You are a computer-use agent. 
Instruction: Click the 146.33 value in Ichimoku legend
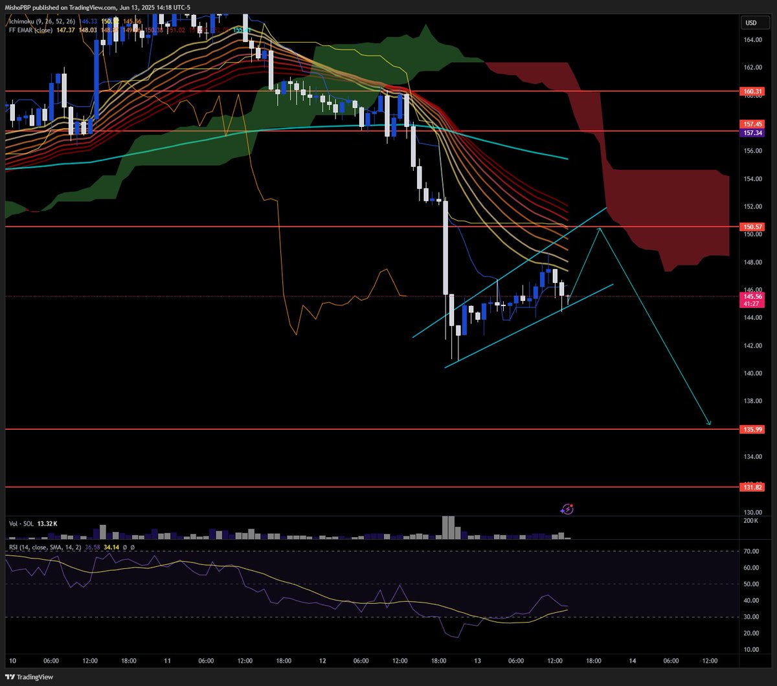coord(88,21)
